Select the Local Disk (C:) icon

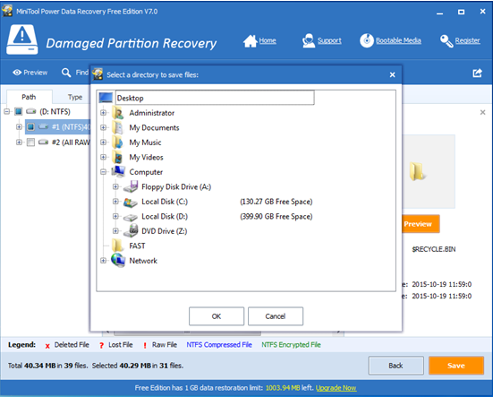[x=131, y=202]
